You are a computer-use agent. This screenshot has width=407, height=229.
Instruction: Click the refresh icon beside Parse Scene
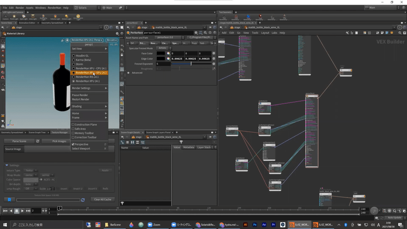tap(38, 141)
